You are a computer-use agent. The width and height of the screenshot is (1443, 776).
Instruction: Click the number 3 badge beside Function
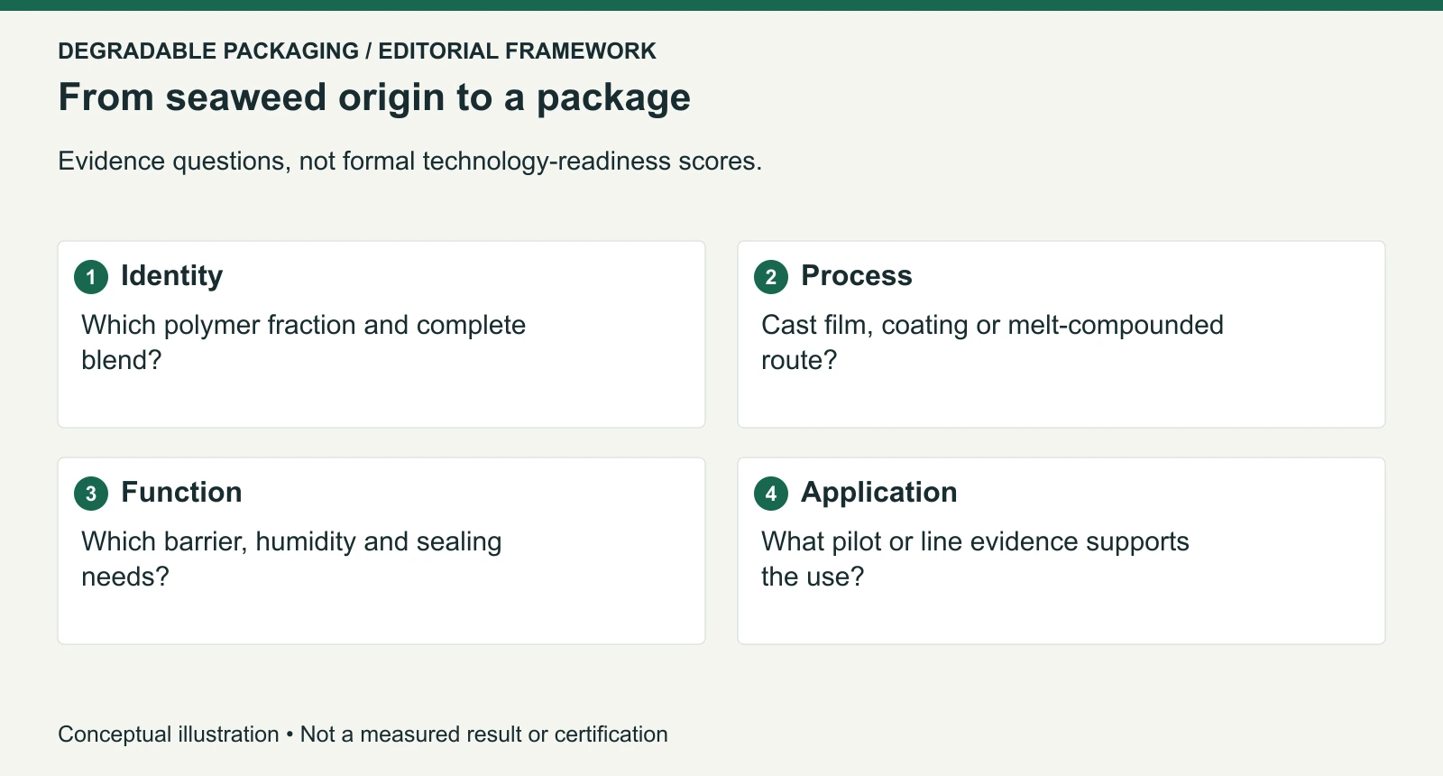click(x=91, y=494)
